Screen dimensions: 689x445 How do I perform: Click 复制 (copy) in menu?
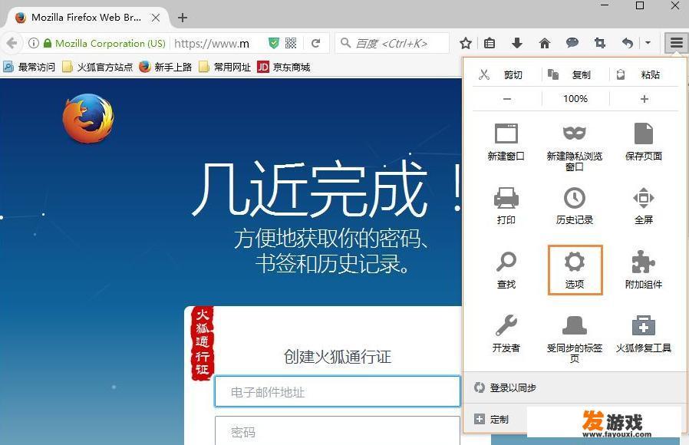coord(575,74)
